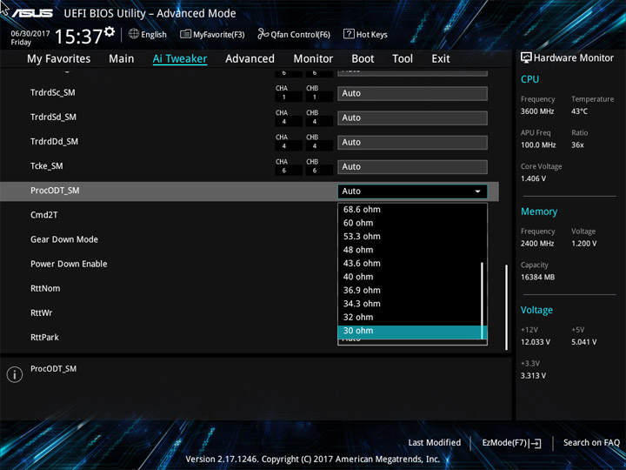Click the English language button
Screen dimensions: 626x470
(x=147, y=34)
